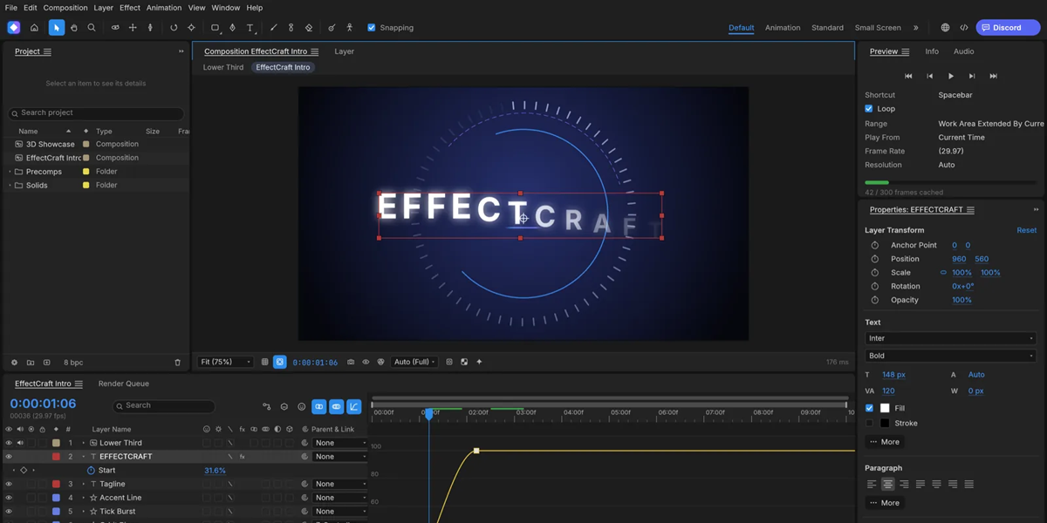Viewport: 1047px width, 523px height.
Task: Mute audio of Lower Third layer
Action: (x=20, y=443)
